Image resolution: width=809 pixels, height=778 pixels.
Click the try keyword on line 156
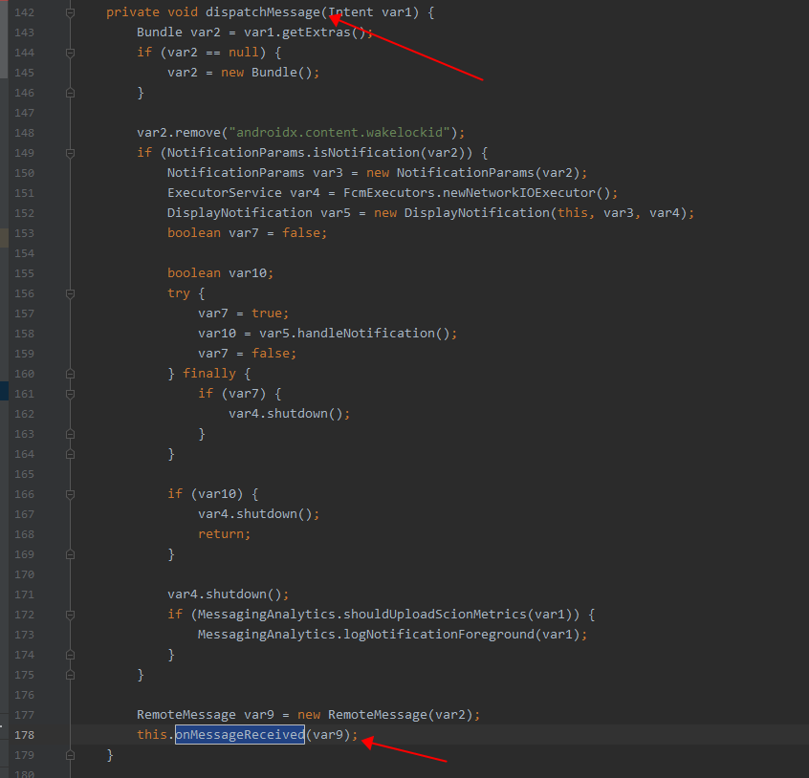pos(179,293)
